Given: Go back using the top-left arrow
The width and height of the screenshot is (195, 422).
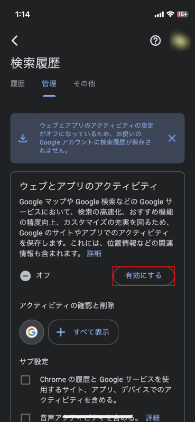Looking at the screenshot, I should click(15, 41).
